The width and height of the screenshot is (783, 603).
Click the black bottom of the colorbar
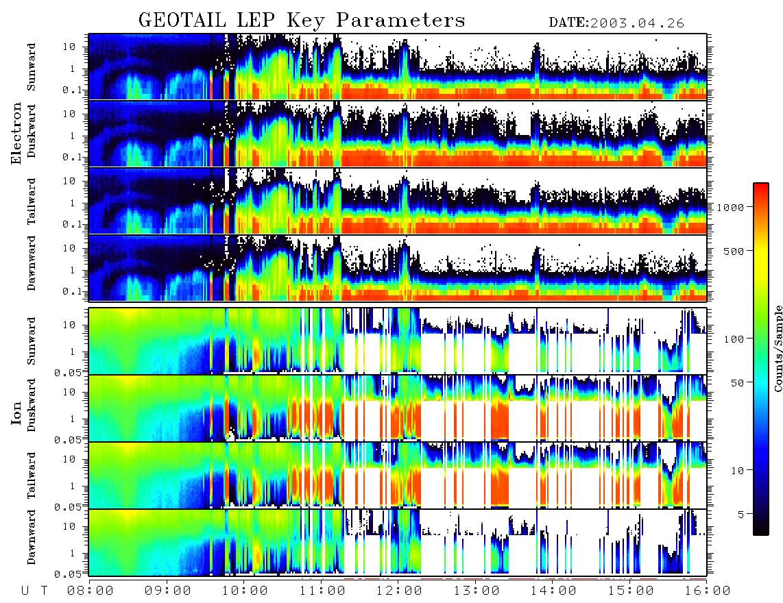click(x=761, y=528)
